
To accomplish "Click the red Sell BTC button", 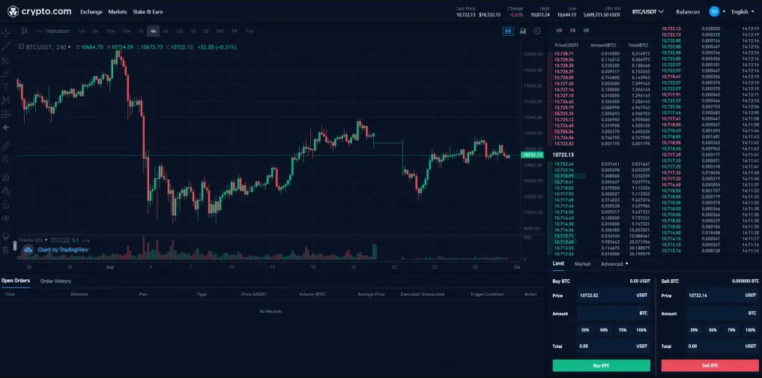I will coord(710,365).
